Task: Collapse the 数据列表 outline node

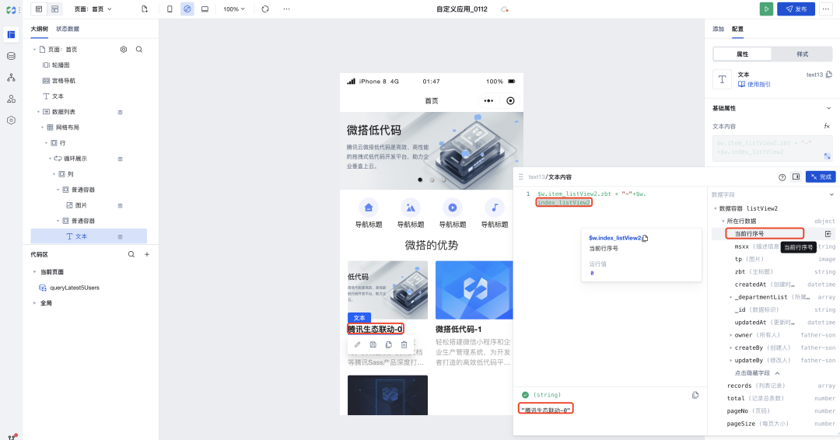Action: pyautogui.click(x=39, y=112)
